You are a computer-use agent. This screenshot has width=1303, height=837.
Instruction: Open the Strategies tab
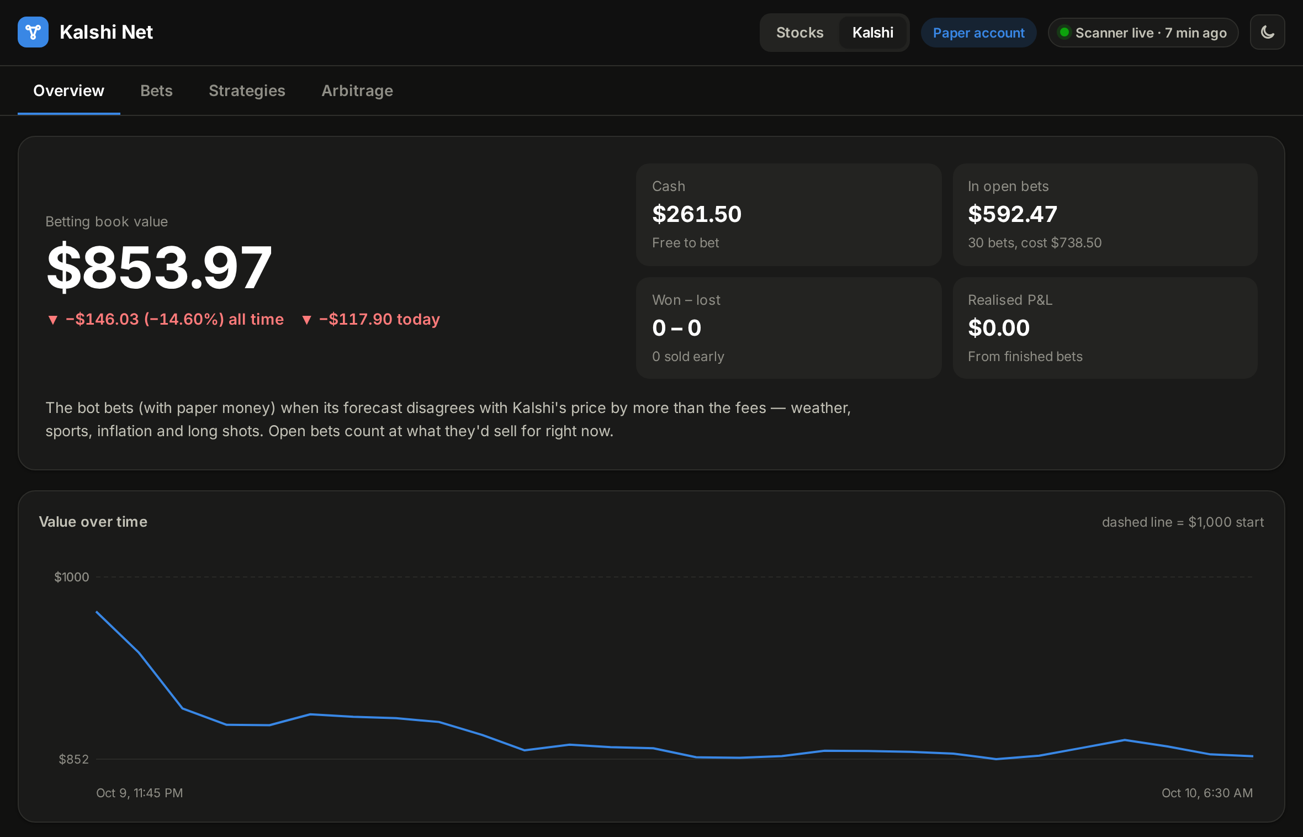tap(247, 91)
